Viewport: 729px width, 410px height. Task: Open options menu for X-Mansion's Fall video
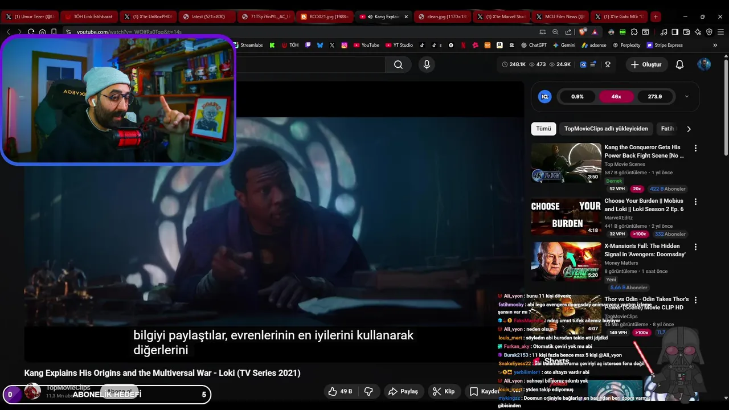coord(695,247)
